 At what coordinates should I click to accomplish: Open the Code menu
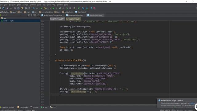[x=19, y=5]
